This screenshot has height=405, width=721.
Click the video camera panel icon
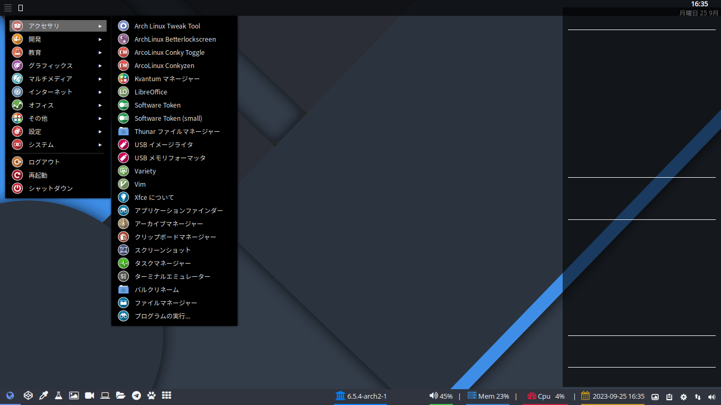(89, 396)
